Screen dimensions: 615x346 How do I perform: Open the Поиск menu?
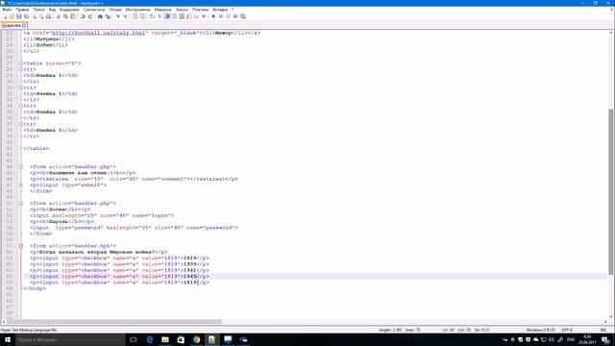pos(38,10)
